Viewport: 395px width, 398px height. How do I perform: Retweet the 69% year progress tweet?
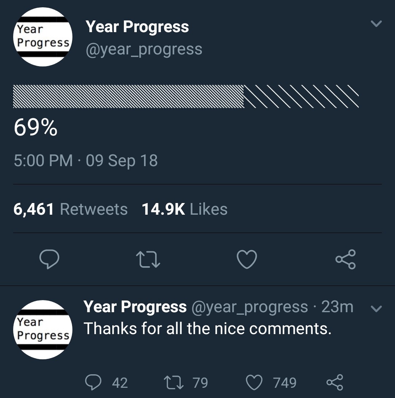(x=148, y=259)
